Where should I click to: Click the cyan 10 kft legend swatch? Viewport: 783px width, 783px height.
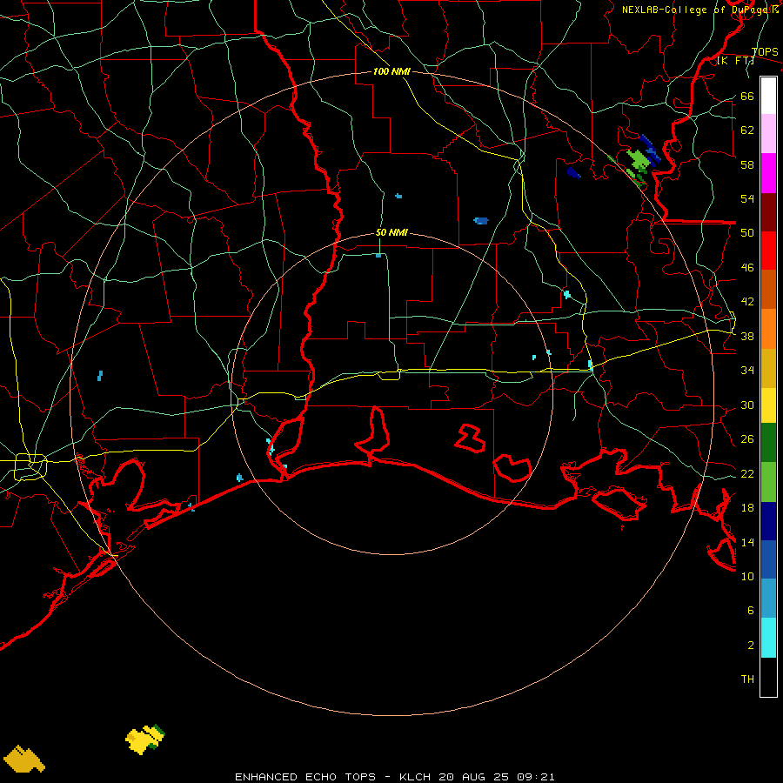point(768,639)
